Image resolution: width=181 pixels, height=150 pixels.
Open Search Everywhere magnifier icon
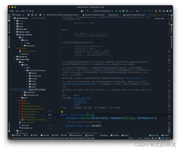pyautogui.click(x=164, y=11)
